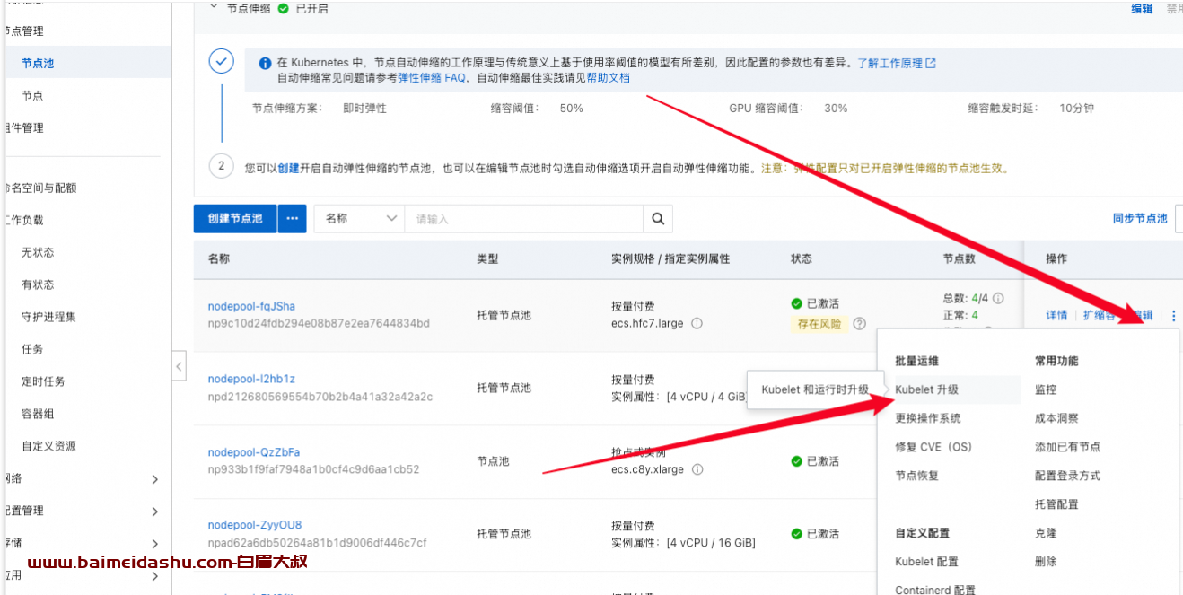Open the 名称 filter dropdown

pyautogui.click(x=359, y=218)
